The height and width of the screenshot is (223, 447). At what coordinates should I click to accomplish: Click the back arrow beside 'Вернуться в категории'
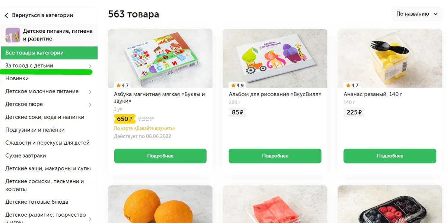pos(7,15)
